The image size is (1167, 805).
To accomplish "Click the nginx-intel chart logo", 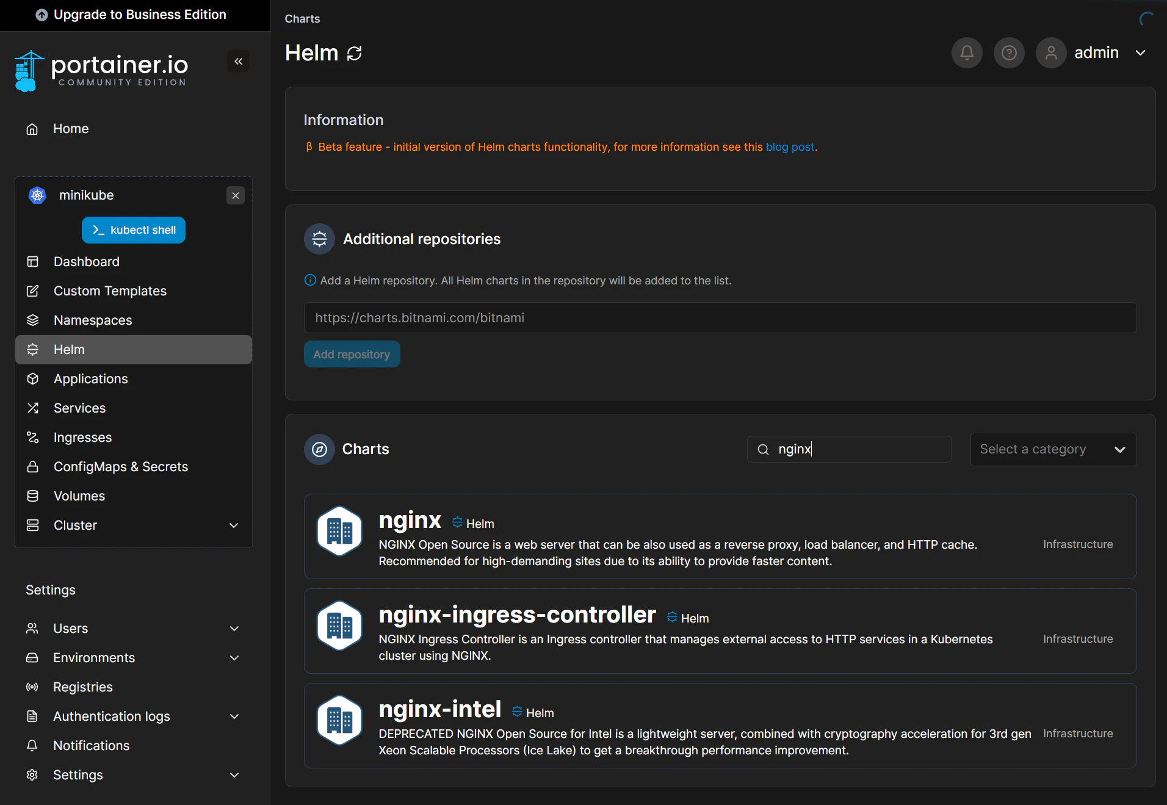I will point(339,720).
